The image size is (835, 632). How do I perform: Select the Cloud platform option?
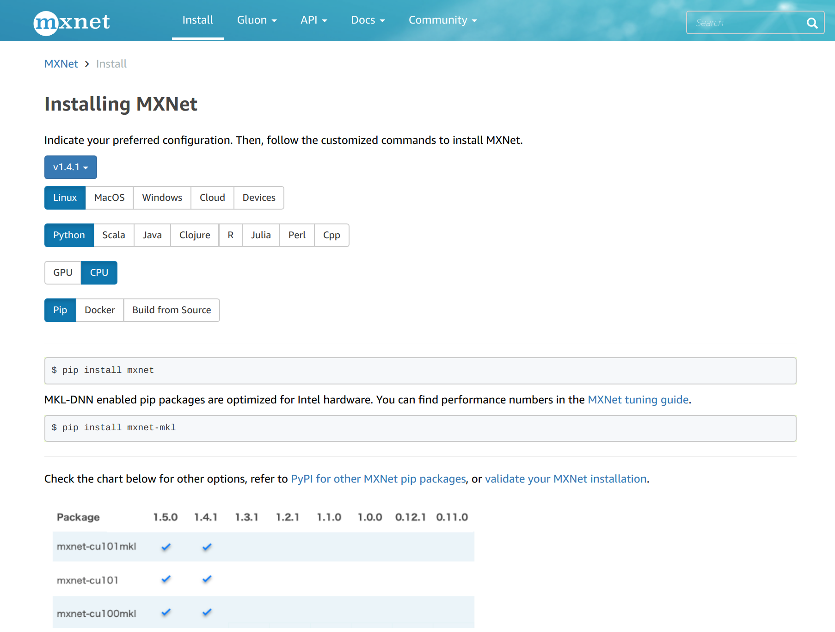click(x=212, y=198)
